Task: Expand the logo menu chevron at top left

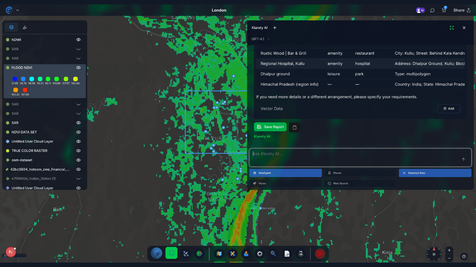Action: click(17, 10)
